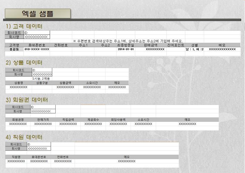245x173 pixels.
Task: Select the 회사코드 ID cell in 고객 데이터
Action: (x=37, y=32)
